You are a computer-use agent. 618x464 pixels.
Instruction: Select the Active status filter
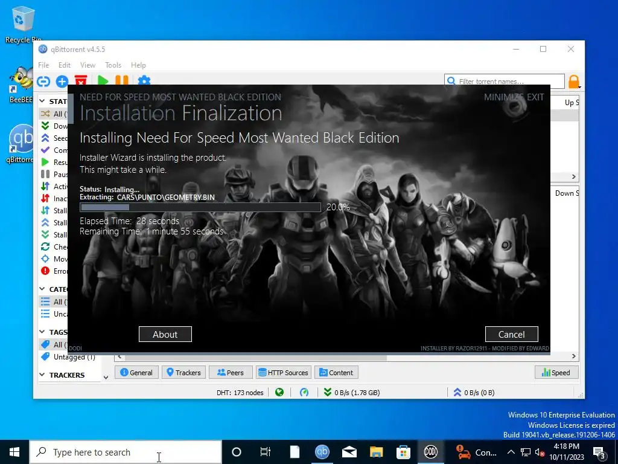tap(54, 186)
